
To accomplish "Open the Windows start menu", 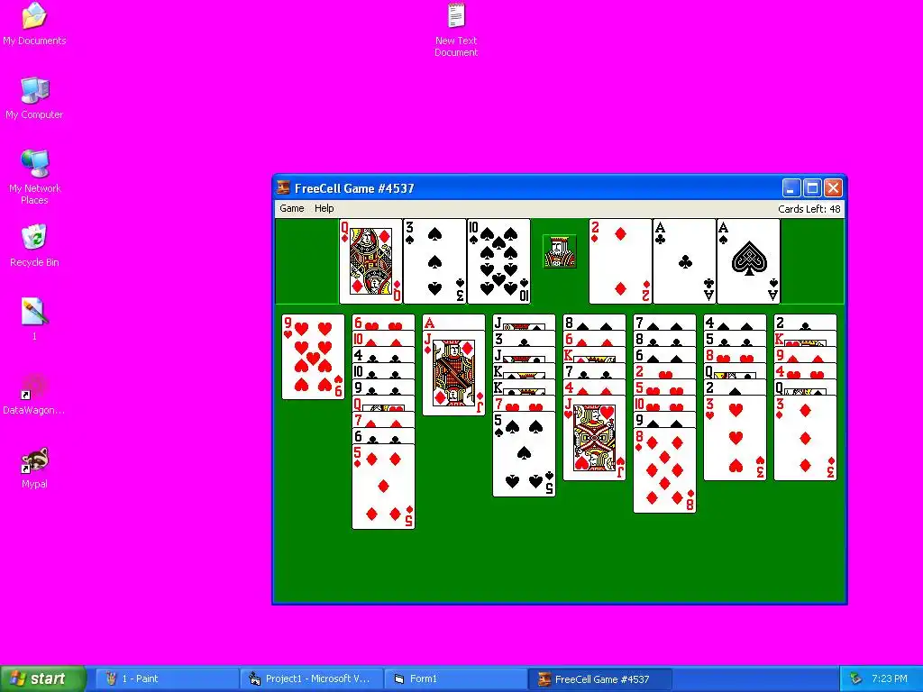I will pos(43,678).
